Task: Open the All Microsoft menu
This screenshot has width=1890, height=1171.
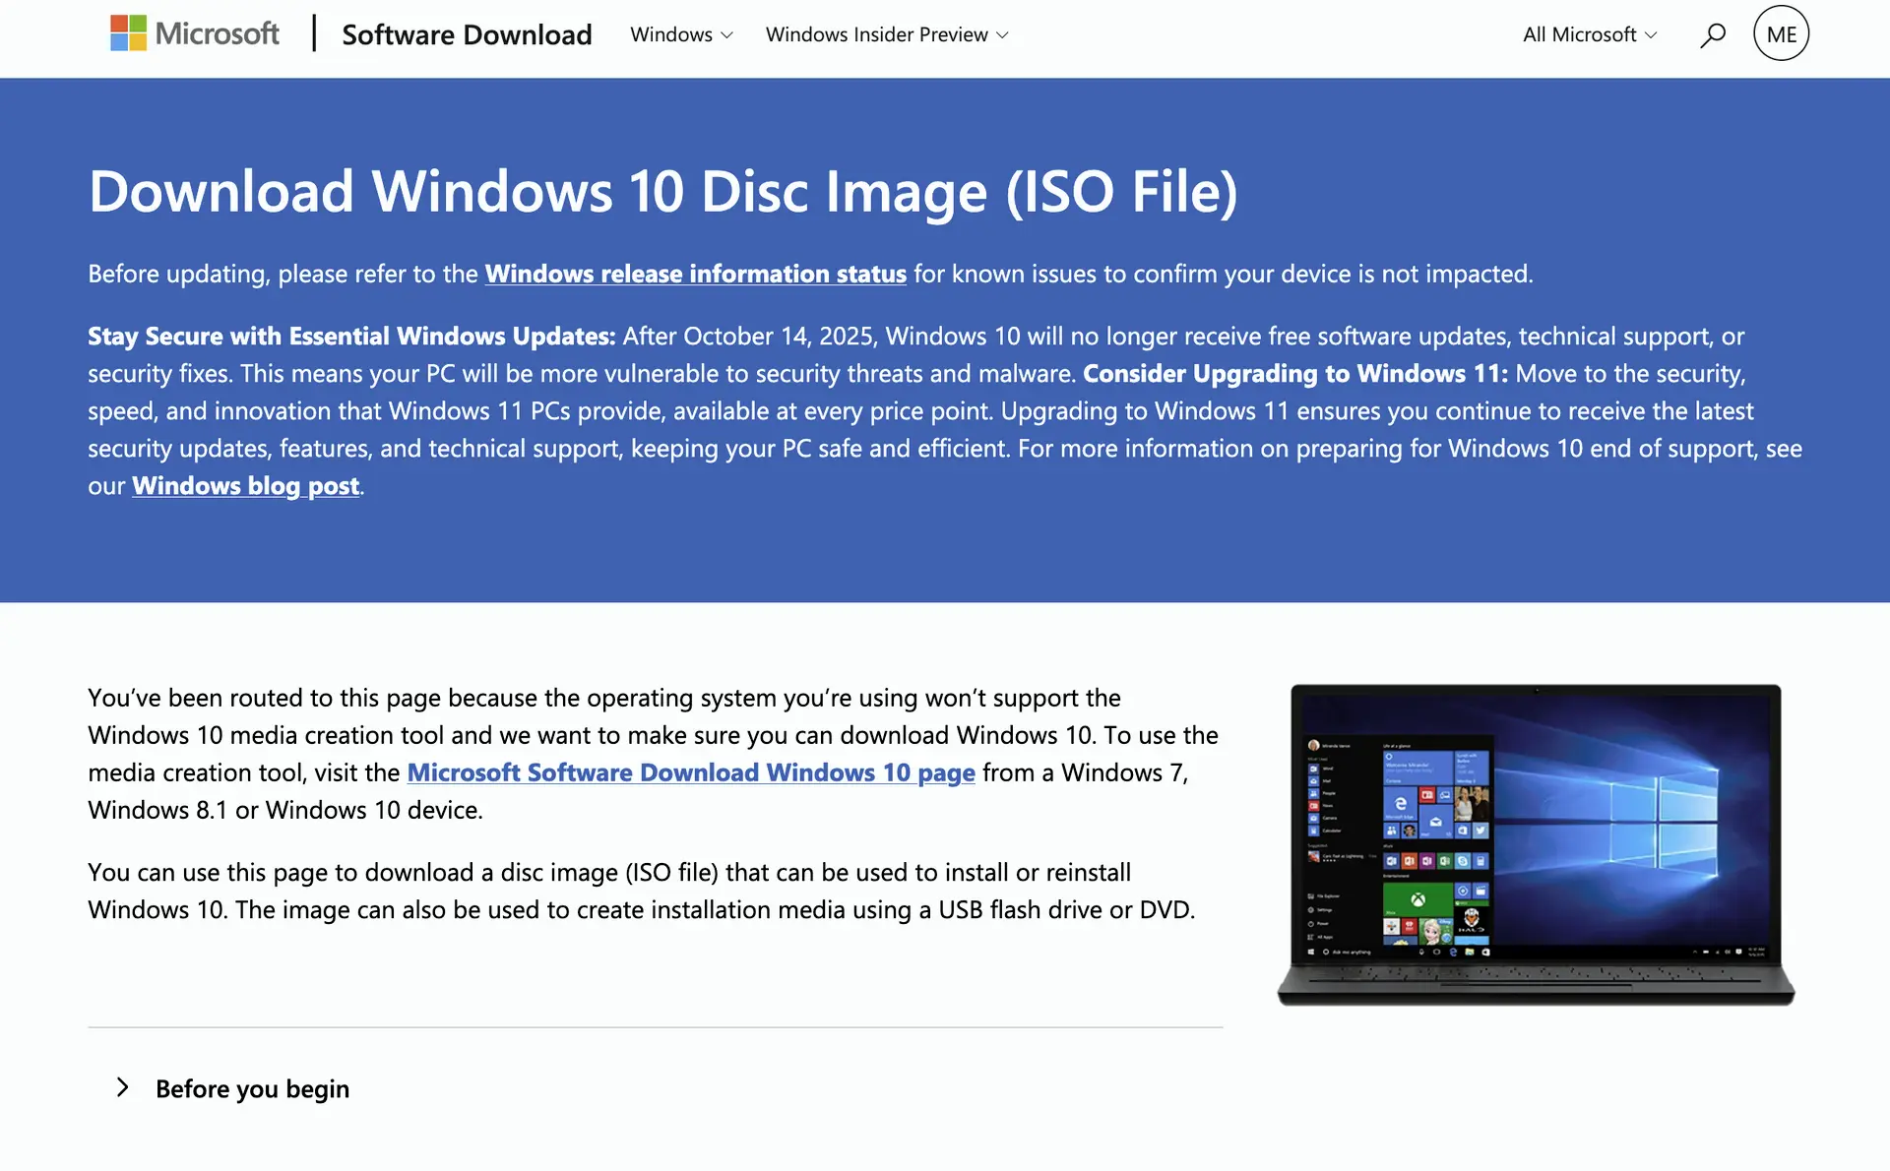Action: [1590, 34]
